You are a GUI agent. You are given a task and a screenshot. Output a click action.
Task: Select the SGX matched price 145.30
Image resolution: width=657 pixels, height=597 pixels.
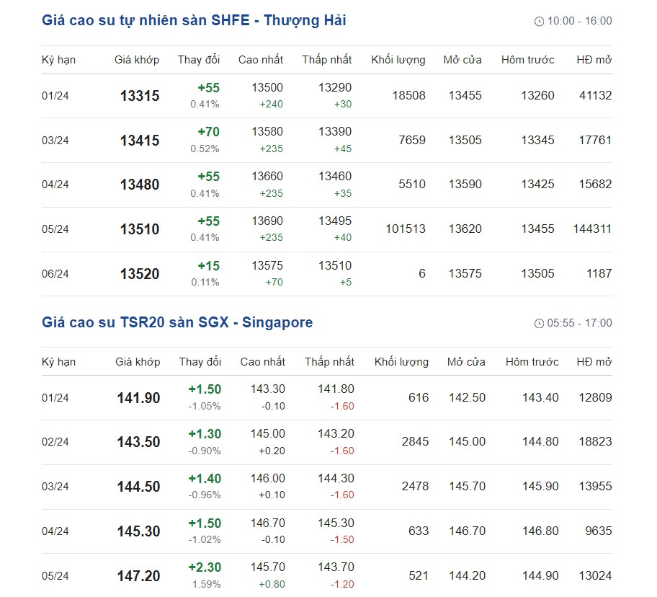click(x=139, y=531)
